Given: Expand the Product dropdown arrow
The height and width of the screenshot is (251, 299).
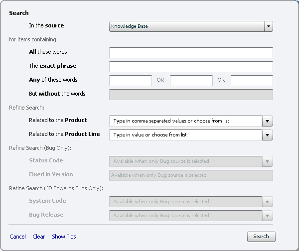Looking at the screenshot, I should click(268, 121).
